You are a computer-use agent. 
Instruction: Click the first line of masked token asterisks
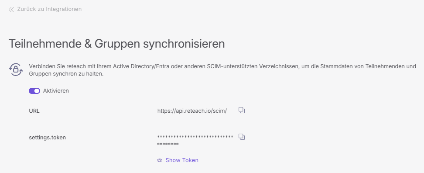tap(195, 137)
